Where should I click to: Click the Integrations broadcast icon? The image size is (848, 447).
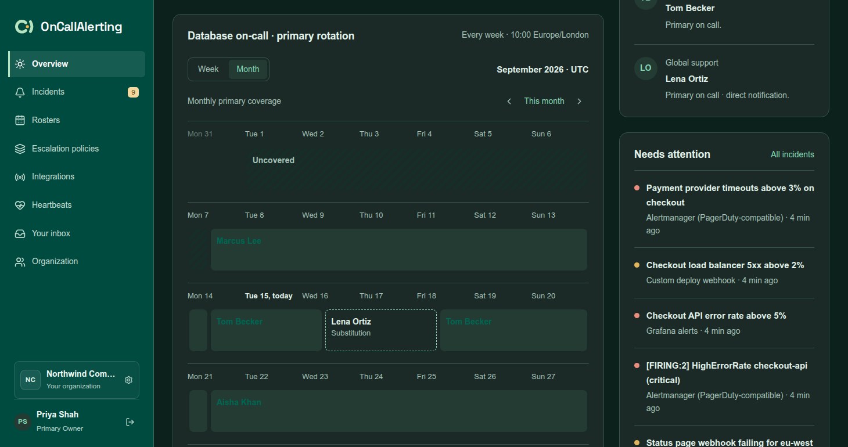pyautogui.click(x=20, y=177)
